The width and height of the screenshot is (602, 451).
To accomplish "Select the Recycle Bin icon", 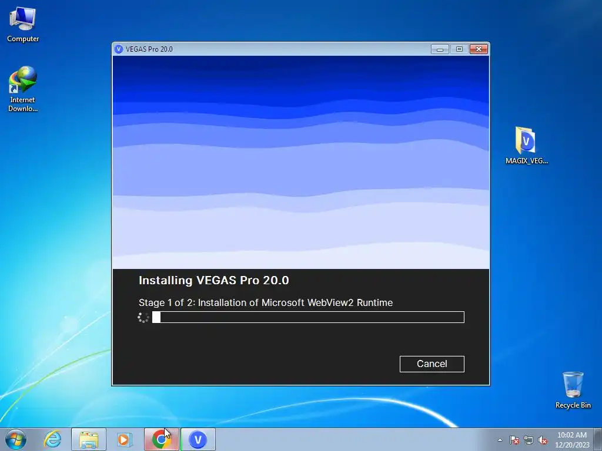I will (x=573, y=390).
